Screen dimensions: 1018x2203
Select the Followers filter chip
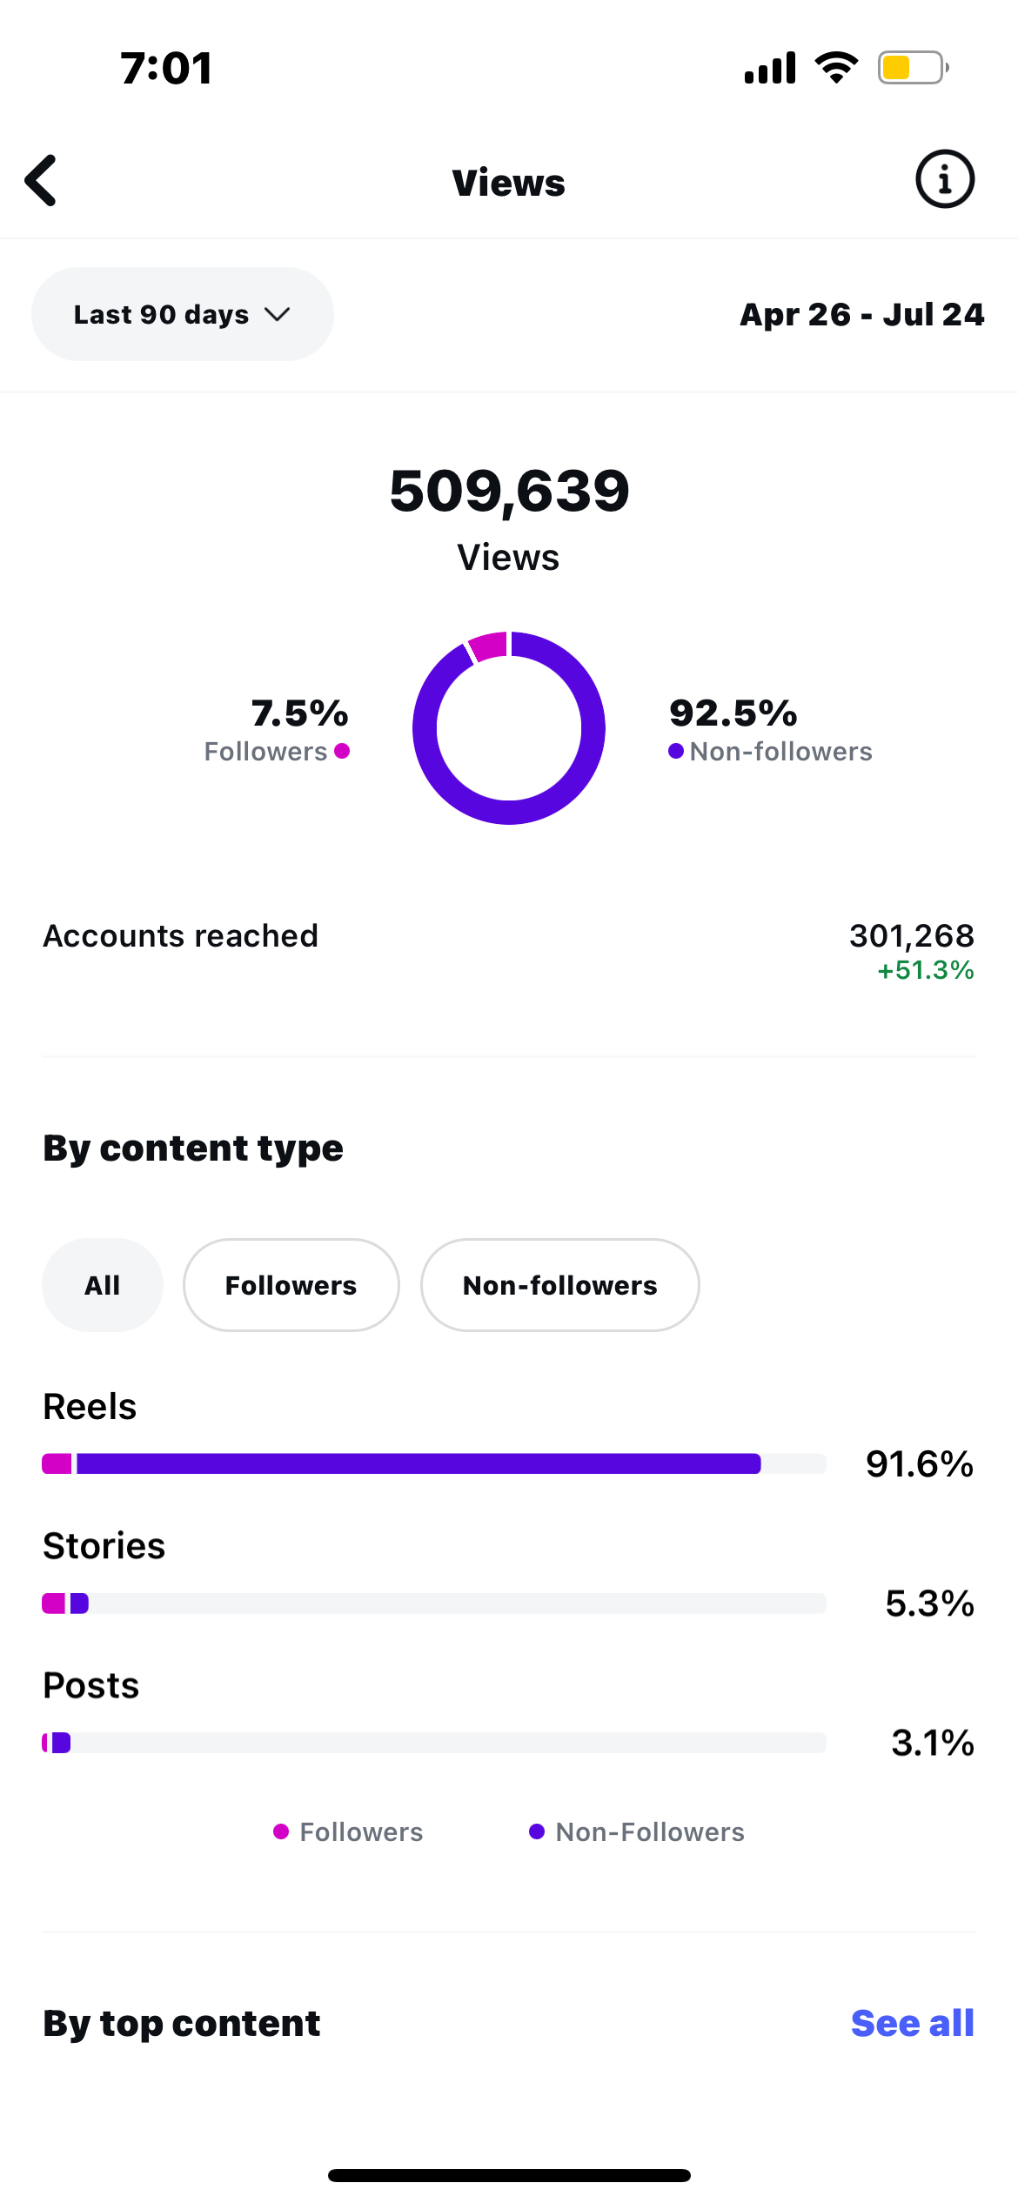[291, 1285]
